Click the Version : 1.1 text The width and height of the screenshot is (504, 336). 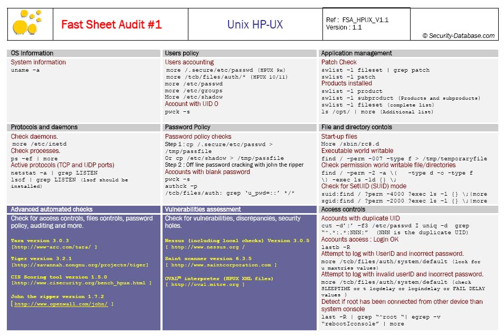point(344,27)
